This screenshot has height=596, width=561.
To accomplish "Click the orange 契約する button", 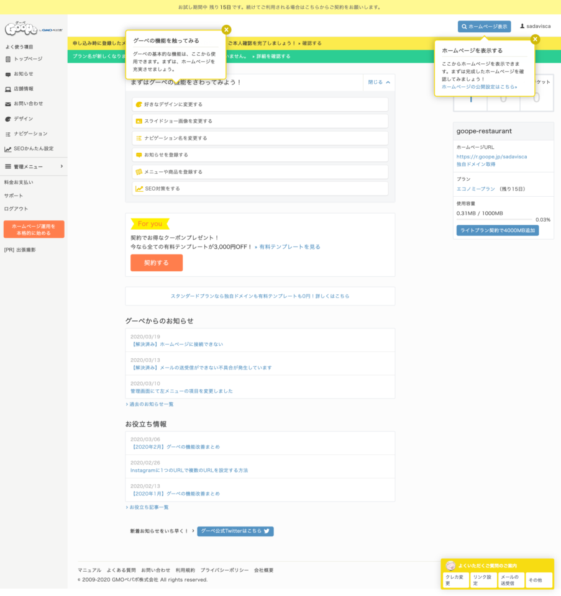I will click(157, 263).
